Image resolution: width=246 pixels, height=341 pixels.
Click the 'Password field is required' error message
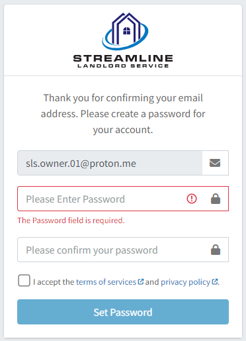coord(71,220)
